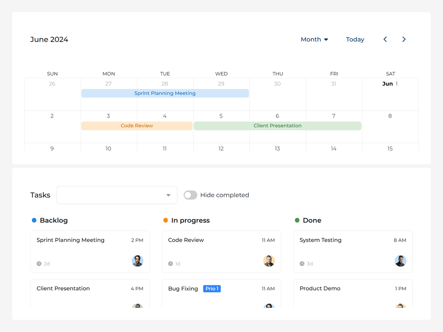The height and width of the screenshot is (332, 443).
Task: Click the green Done status dot
Action: pos(297,220)
